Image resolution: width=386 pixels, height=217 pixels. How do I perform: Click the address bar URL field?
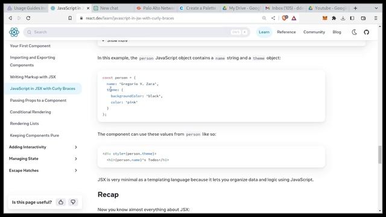[170, 18]
